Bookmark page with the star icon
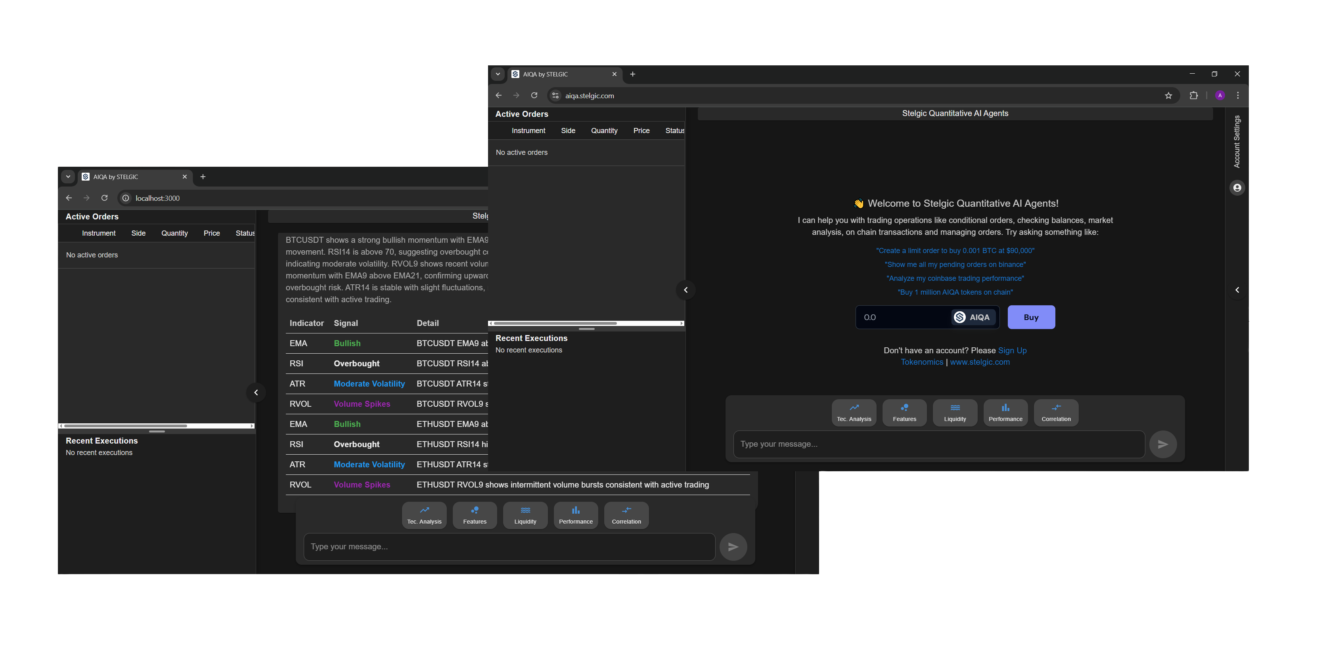The width and height of the screenshot is (1321, 659). click(1168, 95)
